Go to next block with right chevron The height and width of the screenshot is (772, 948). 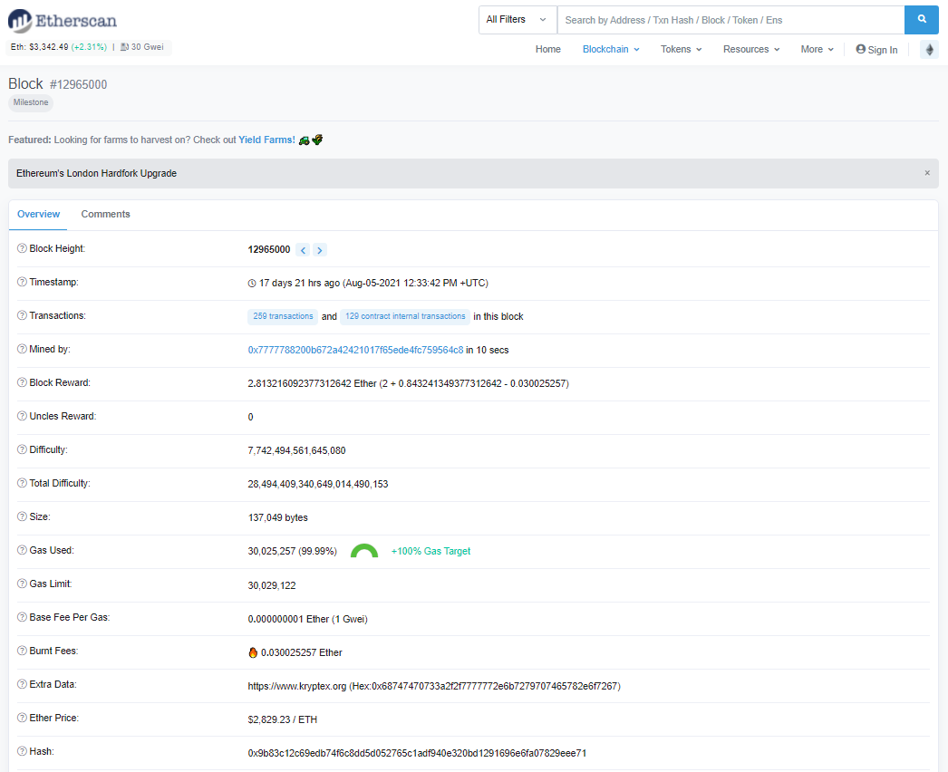[320, 250]
